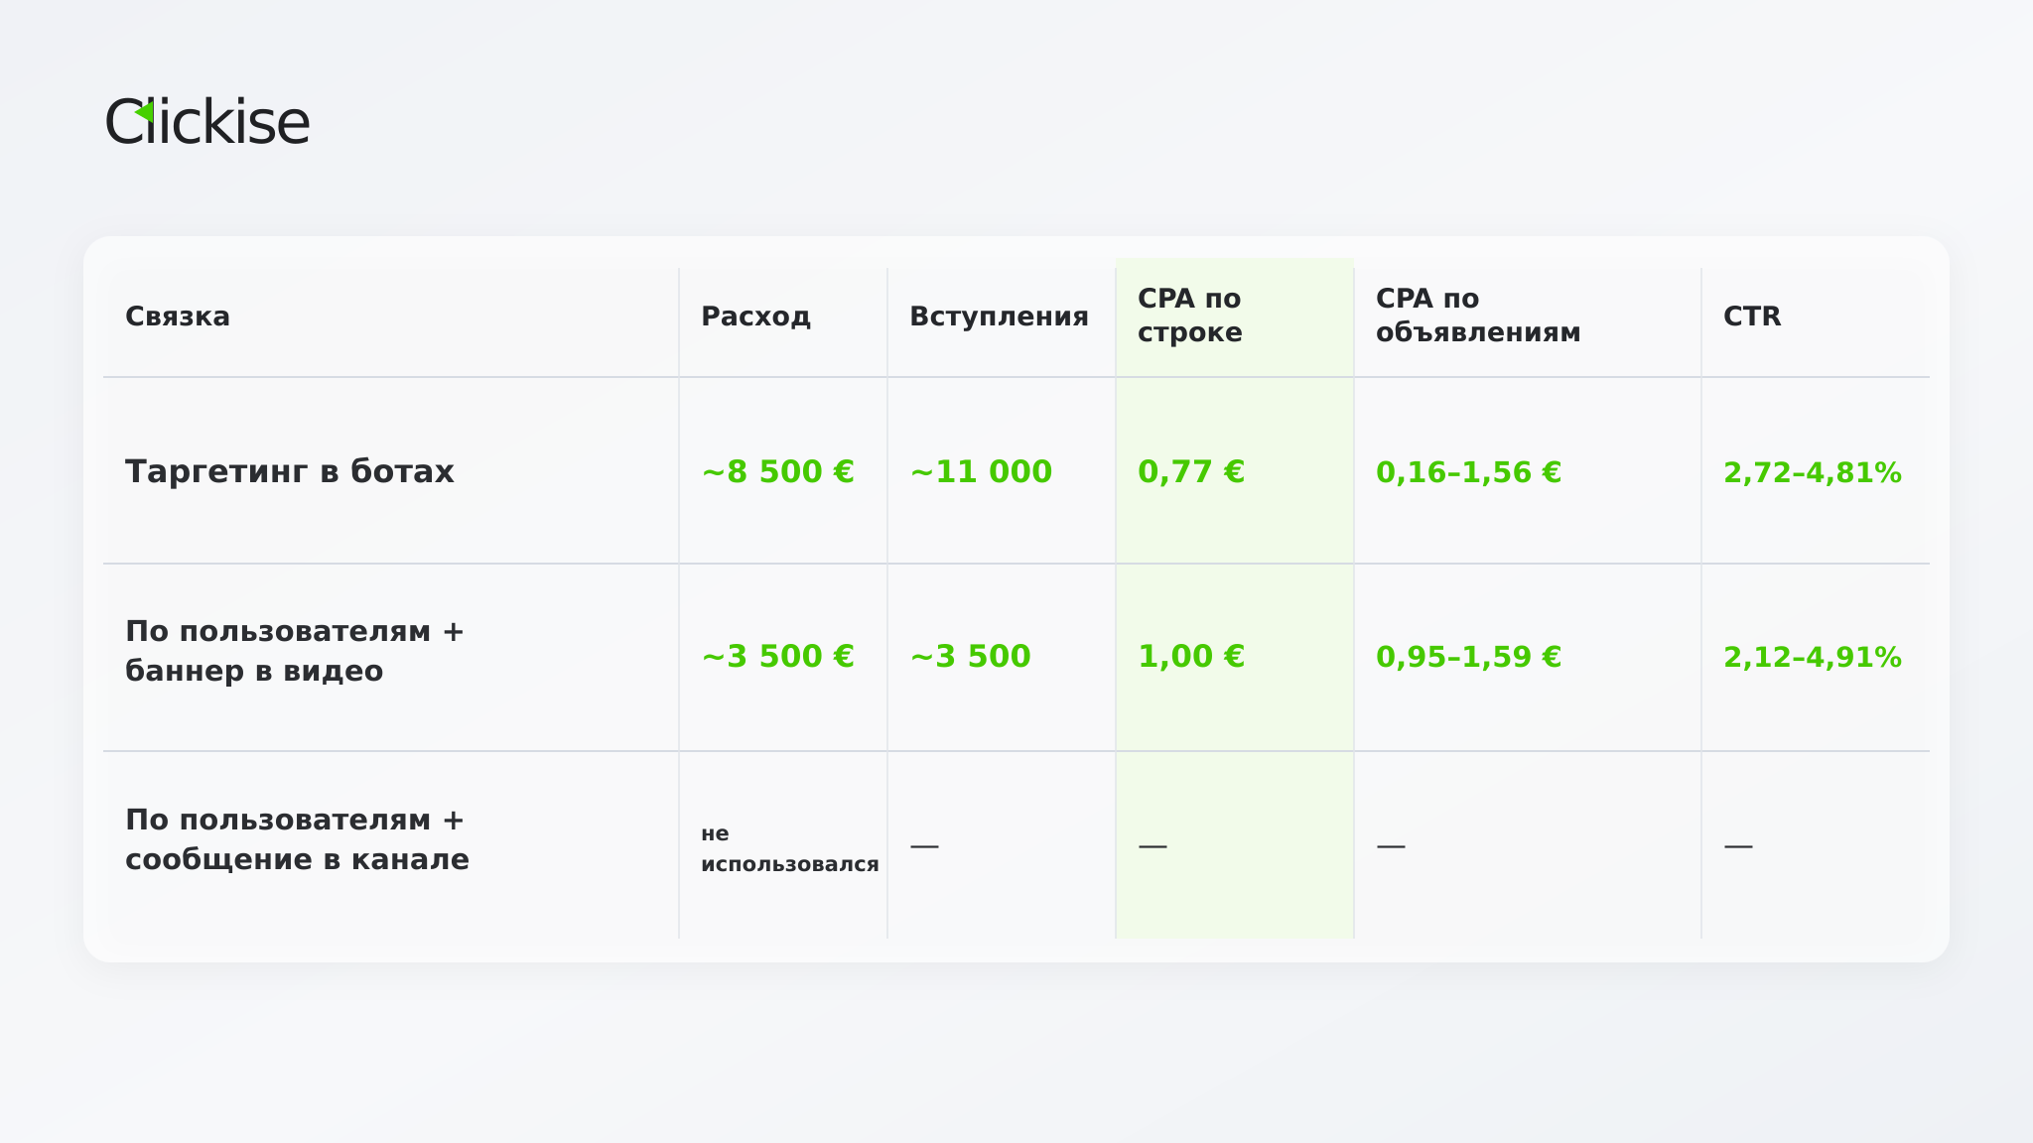Click the ~11 000 joins value
The height and width of the screenshot is (1143, 2033).
tap(981, 472)
